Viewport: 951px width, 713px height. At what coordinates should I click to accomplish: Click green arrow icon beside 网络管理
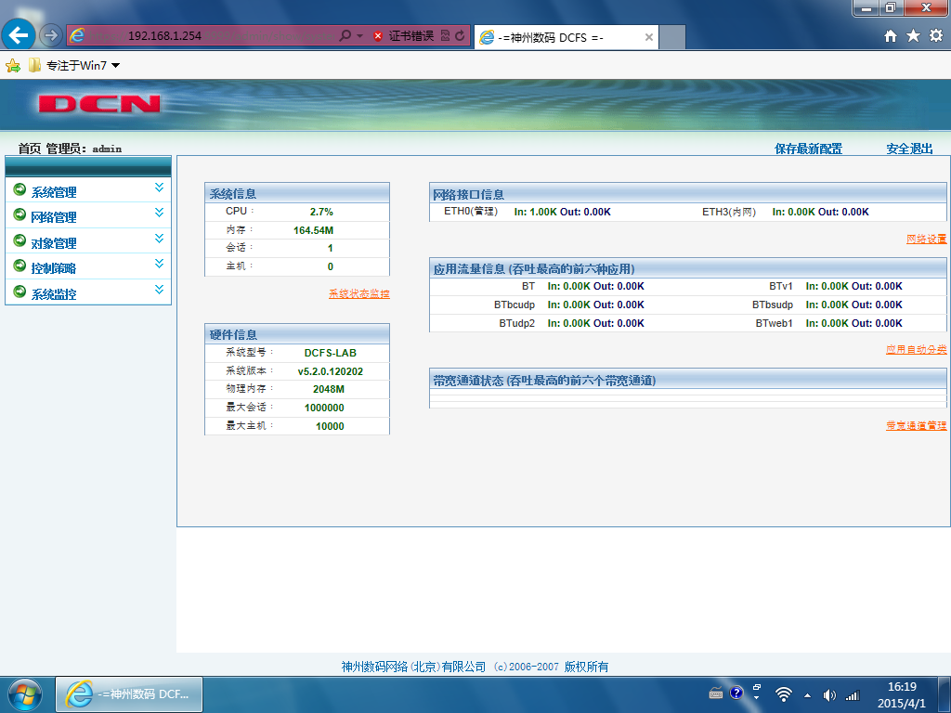point(20,214)
